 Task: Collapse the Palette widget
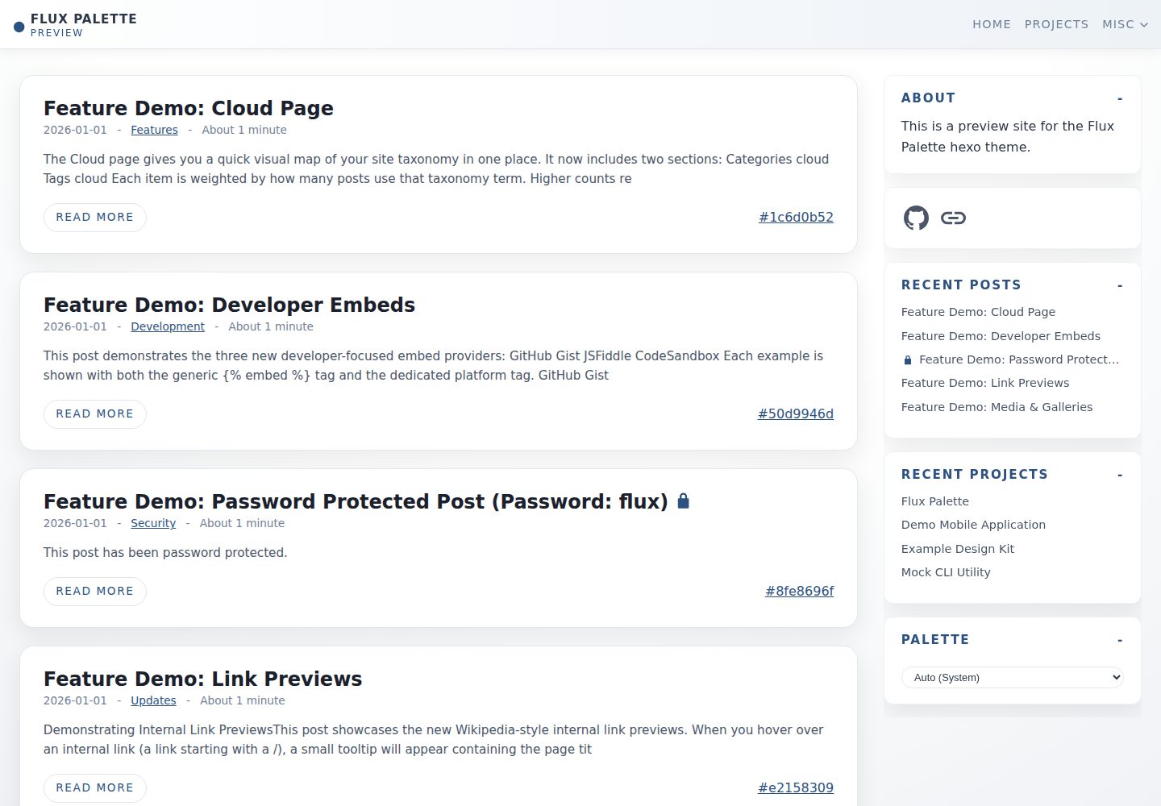click(1120, 640)
